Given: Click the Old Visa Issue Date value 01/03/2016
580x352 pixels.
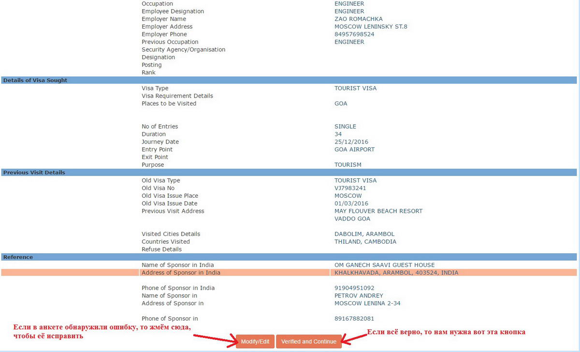Looking at the screenshot, I should [351, 204].
